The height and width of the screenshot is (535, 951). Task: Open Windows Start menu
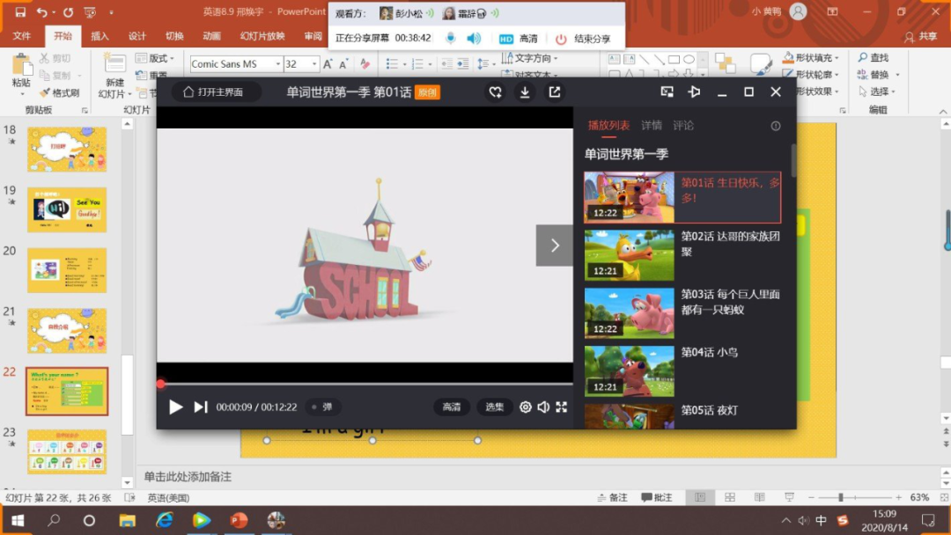click(x=18, y=520)
